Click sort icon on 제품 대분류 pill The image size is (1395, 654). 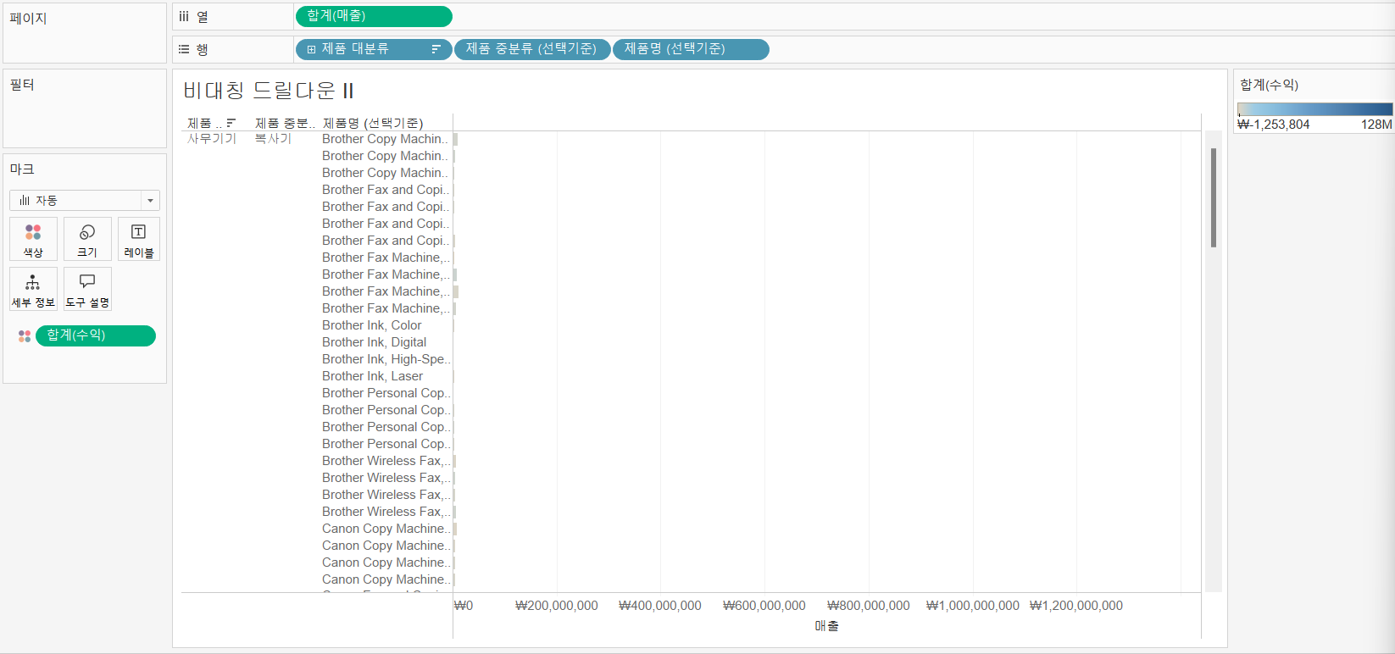(x=436, y=49)
